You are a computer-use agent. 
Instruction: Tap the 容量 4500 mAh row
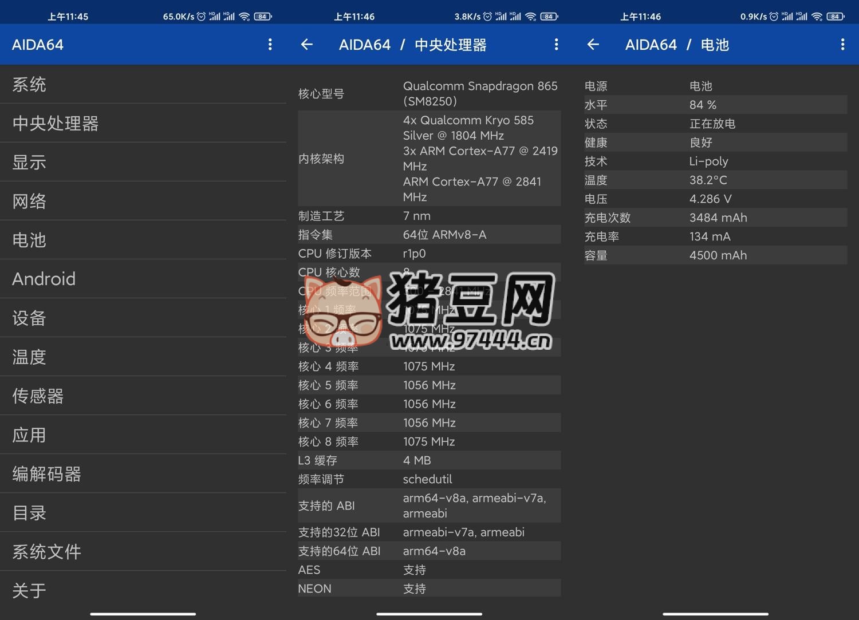coord(715,255)
